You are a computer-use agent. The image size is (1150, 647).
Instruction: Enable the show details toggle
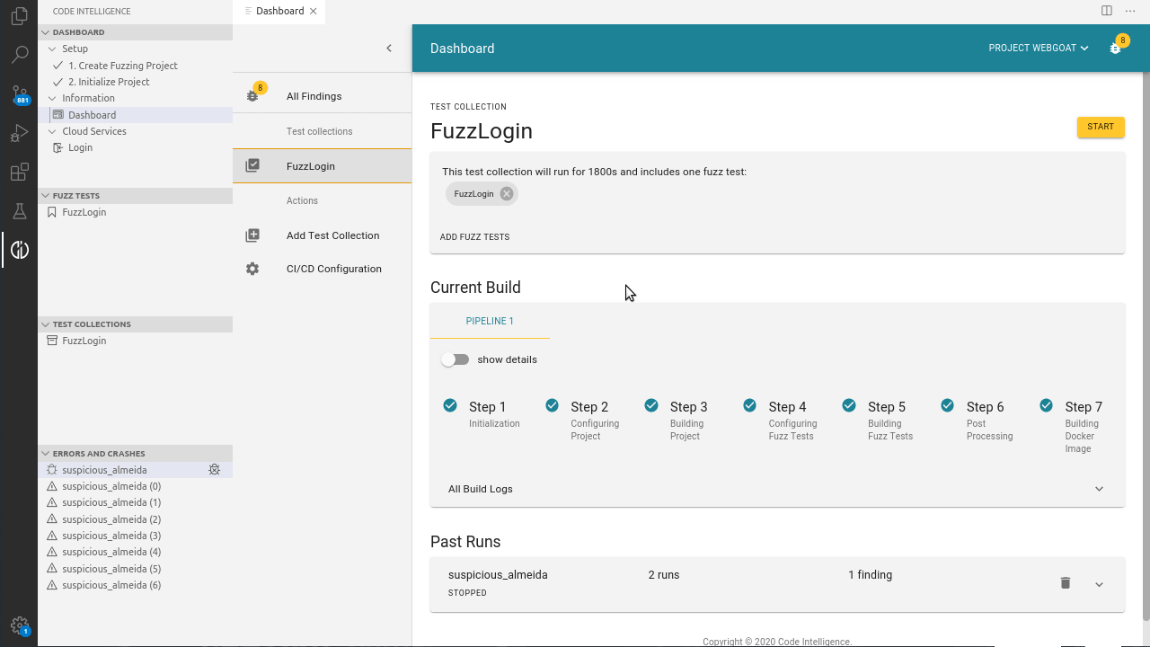456,359
